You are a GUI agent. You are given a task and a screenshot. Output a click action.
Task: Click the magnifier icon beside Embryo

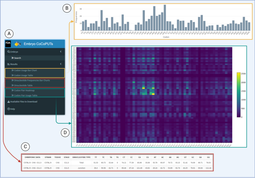[x=8, y=52]
